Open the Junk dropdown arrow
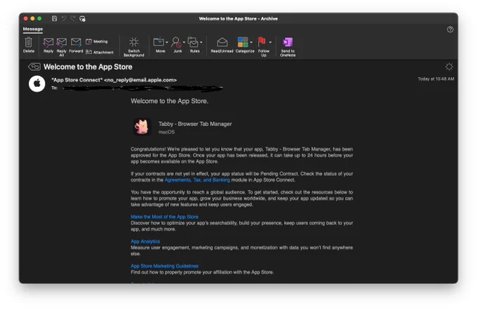The width and height of the screenshot is (477, 309). [x=184, y=42]
